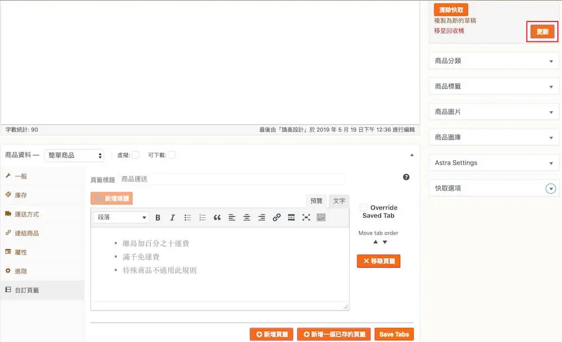562x342 pixels.
Task: Apply italic formatting in tab editor
Action: (x=173, y=217)
